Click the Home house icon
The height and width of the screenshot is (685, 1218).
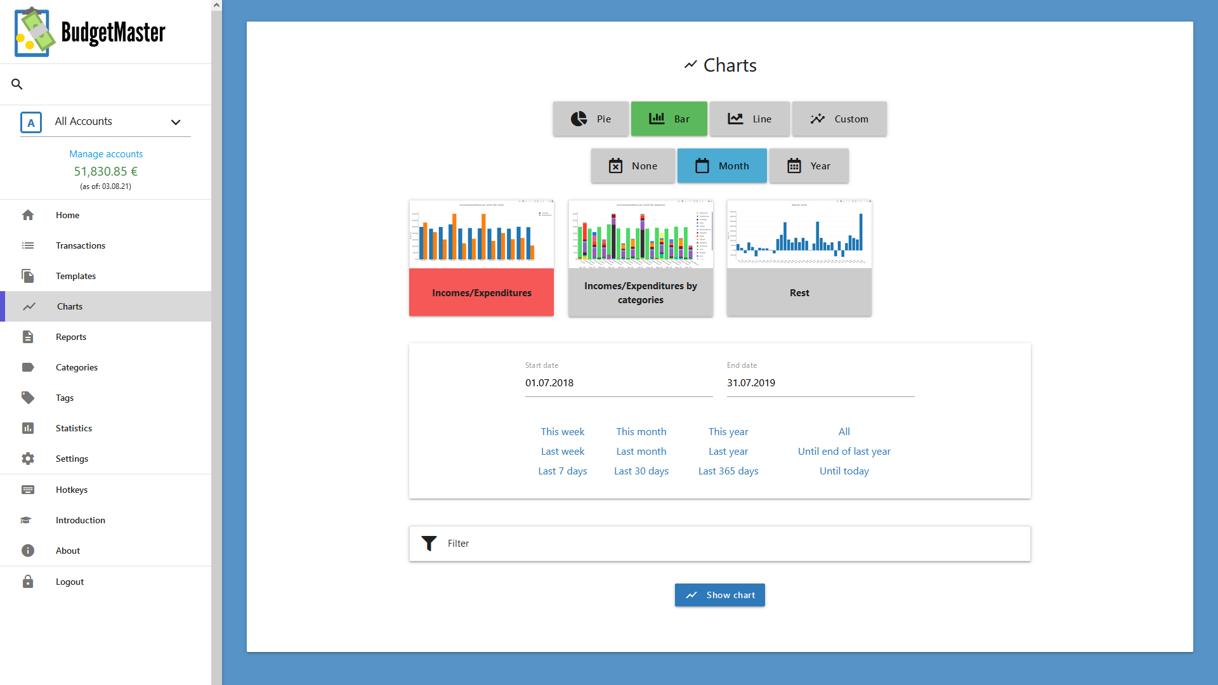[28, 215]
